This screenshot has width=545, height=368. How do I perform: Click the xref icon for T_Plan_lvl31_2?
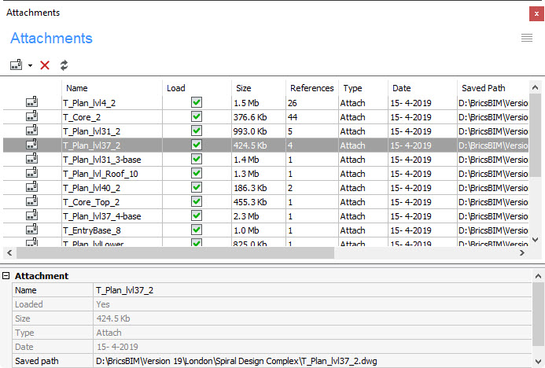pyautogui.click(x=32, y=131)
